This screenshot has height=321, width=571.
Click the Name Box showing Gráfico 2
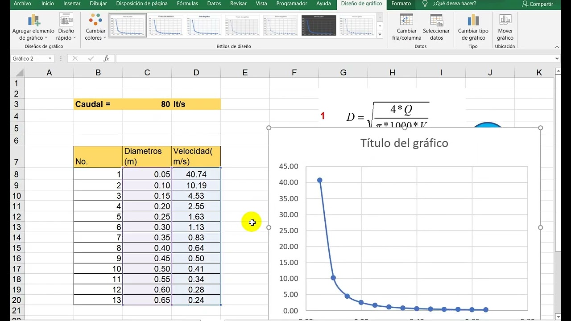[x=29, y=59]
